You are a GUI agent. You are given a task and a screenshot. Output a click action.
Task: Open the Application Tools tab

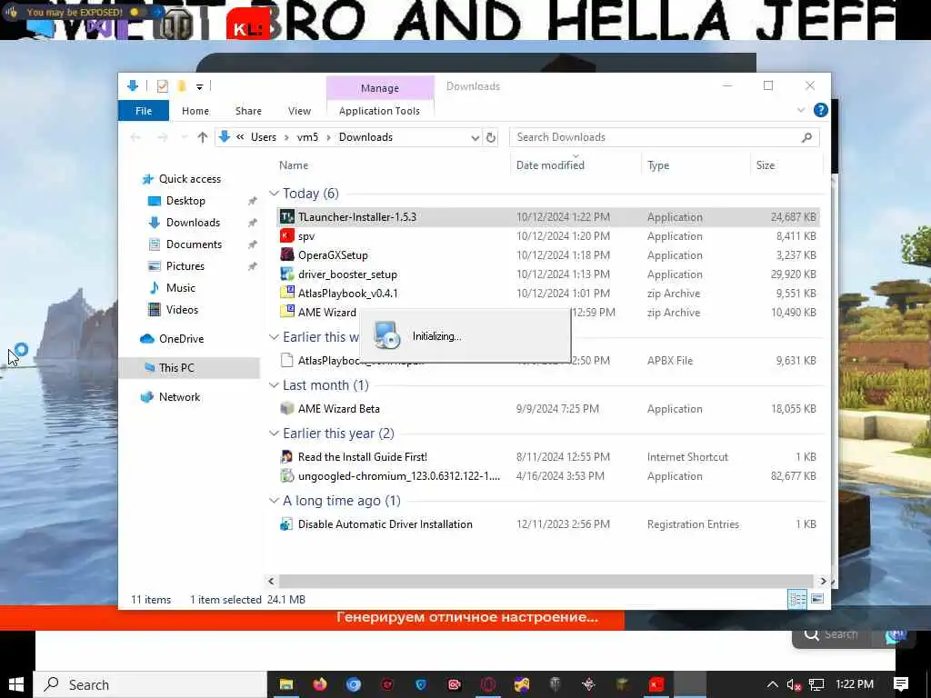coord(379,111)
